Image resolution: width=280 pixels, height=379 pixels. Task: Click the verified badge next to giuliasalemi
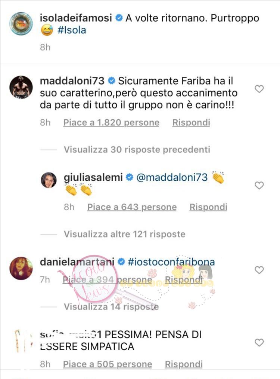[x=130, y=177]
